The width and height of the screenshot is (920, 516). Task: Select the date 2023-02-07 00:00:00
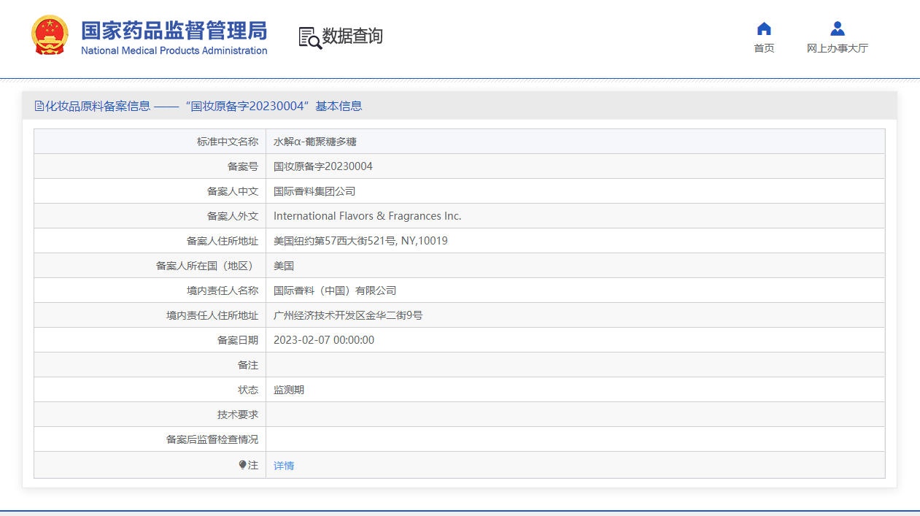pyautogui.click(x=324, y=340)
